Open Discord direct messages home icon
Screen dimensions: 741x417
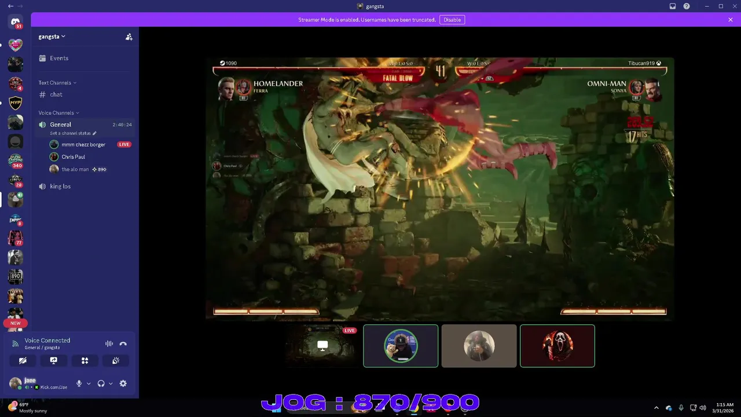point(16,22)
